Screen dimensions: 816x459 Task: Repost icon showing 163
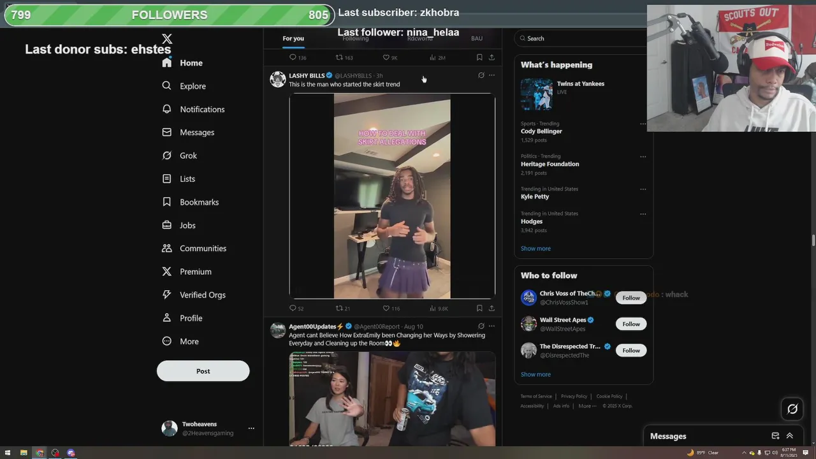[x=339, y=57]
